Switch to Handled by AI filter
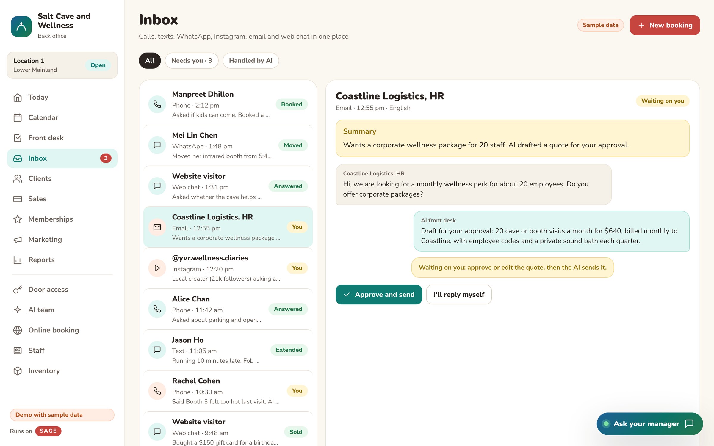Viewport: 714px width, 446px height. click(x=251, y=61)
